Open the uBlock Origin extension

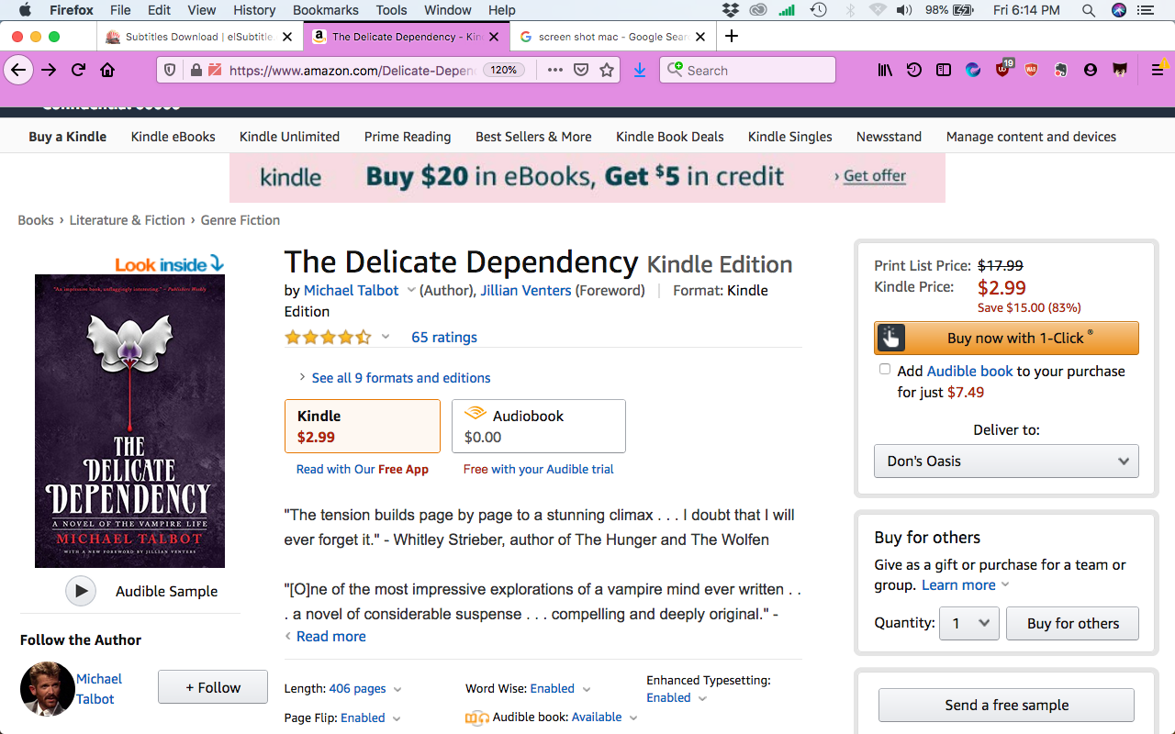pos(1002,70)
